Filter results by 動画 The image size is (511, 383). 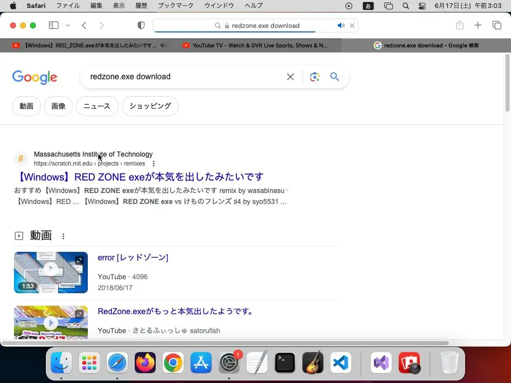coord(26,106)
